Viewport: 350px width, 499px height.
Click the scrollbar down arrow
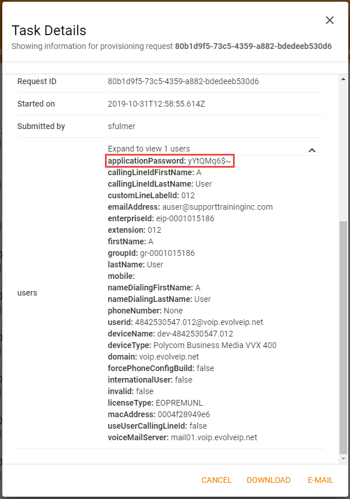pyautogui.click(x=344, y=459)
